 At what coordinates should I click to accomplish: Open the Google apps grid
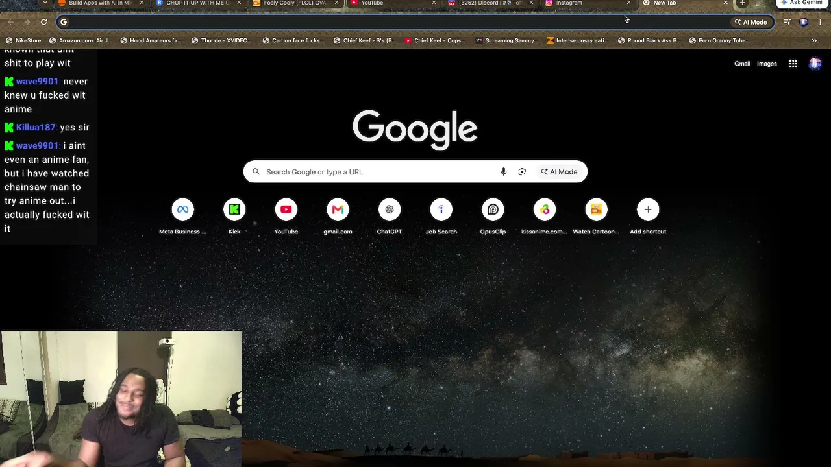793,64
